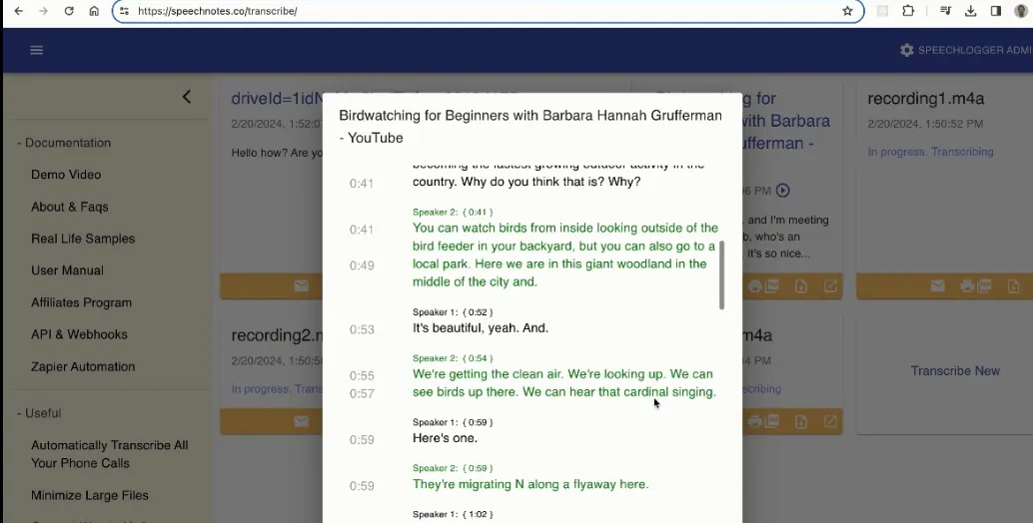
Task: Reload the Speechnotes page
Action: (69, 11)
